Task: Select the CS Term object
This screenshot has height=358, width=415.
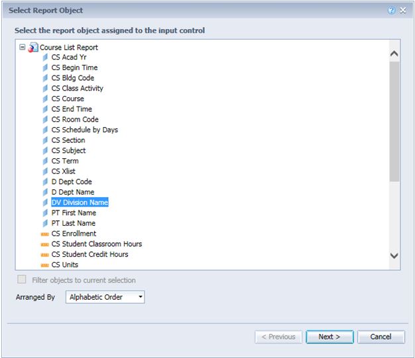Action: pos(65,161)
